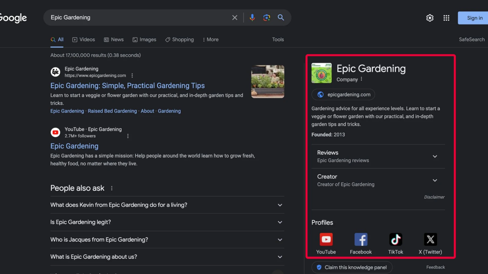This screenshot has height=274, width=488.
Task: Switch to the Videos tab
Action: pos(84,40)
